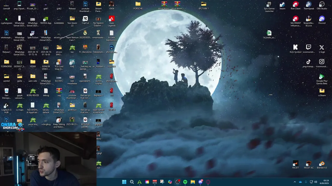Image resolution: width=332 pixels, height=186 pixels.
Task: Select the x-logo file icon
Action: [322, 49]
